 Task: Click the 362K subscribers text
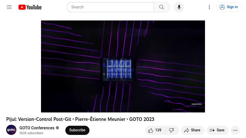31,133
